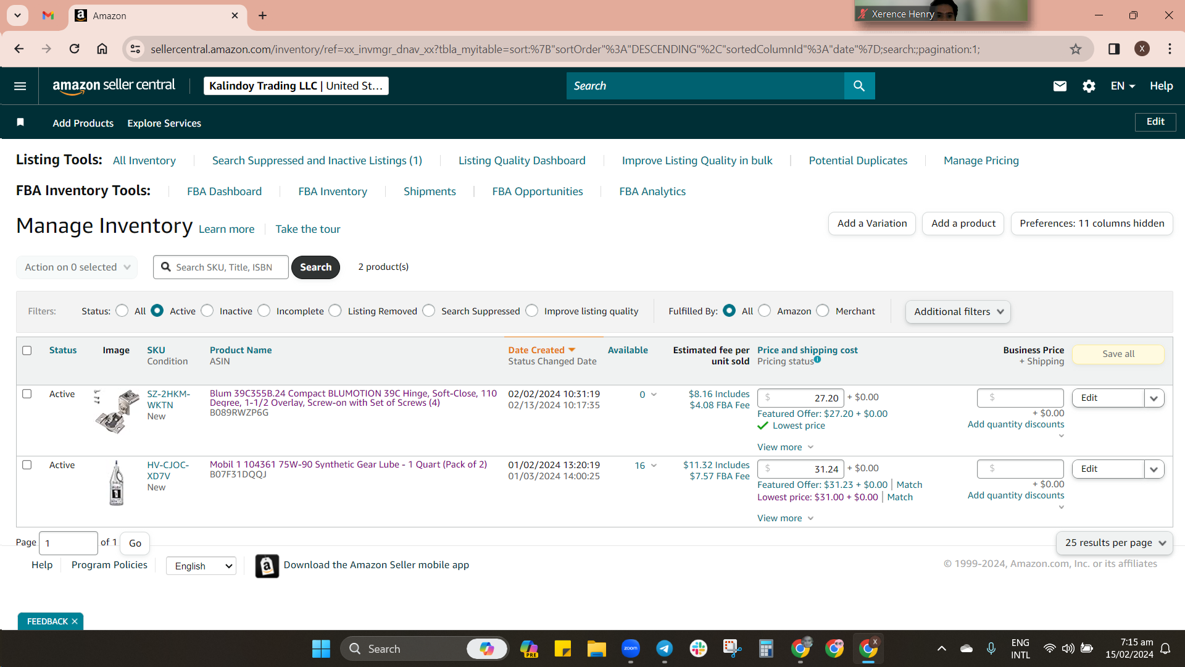The width and height of the screenshot is (1185, 667).
Task: Check the Mobil 1 Gear Lube row
Action: (27, 464)
